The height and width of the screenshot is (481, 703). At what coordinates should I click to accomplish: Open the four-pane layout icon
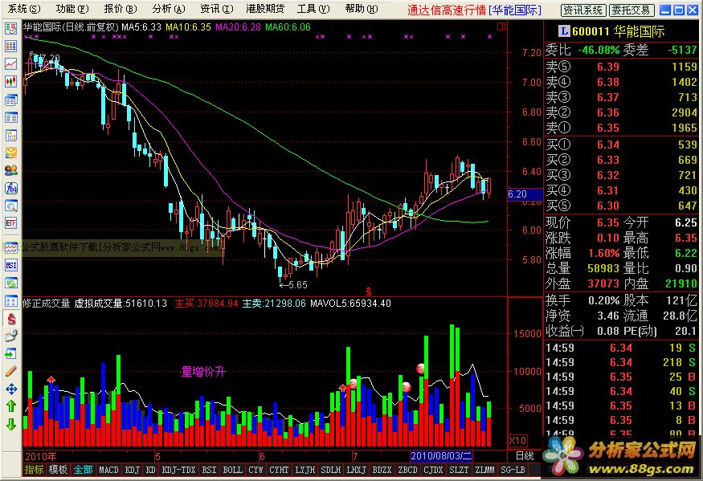point(10,301)
